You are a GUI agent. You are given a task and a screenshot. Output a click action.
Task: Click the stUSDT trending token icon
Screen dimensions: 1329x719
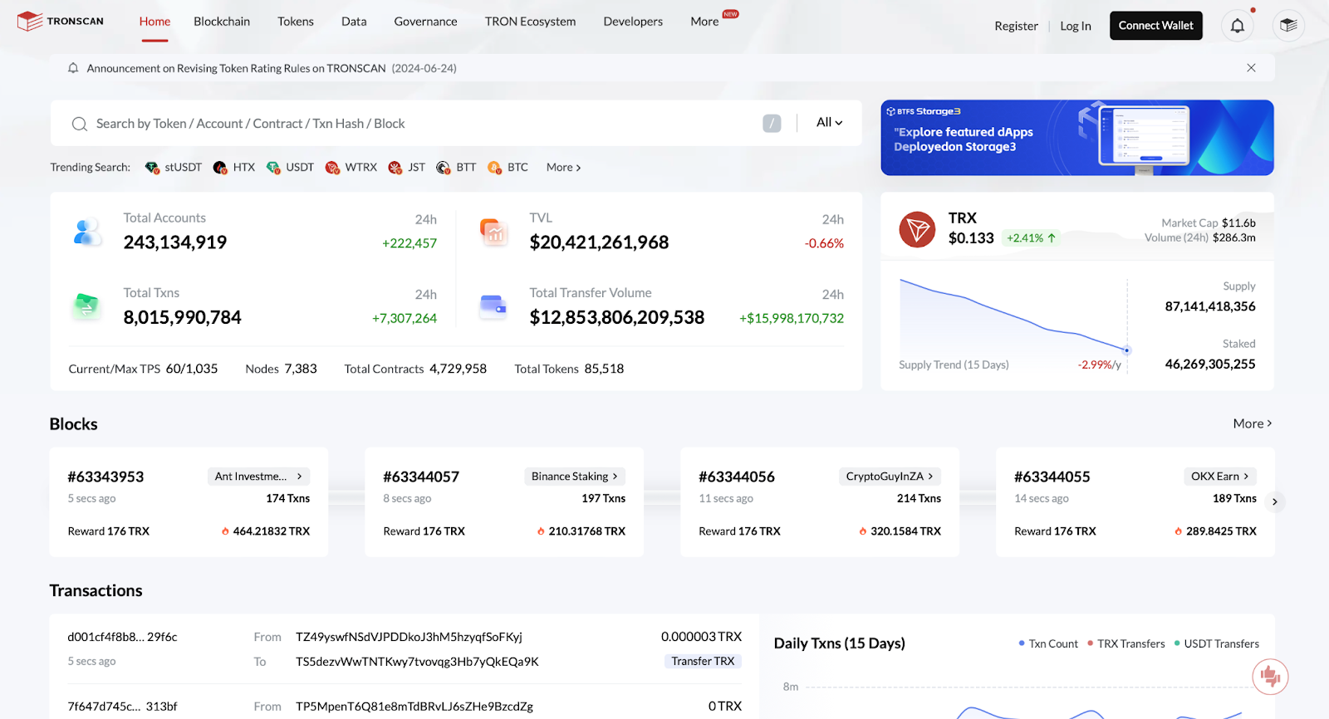point(152,168)
